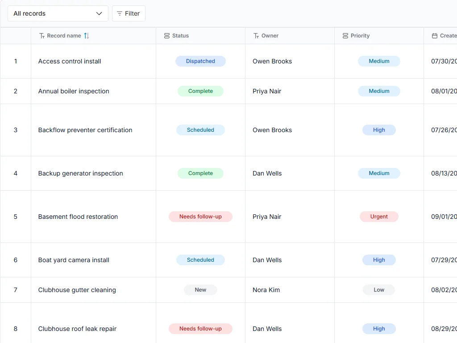This screenshot has height=343, width=457.
Task: Open Backflow preventer certification record
Action: pyautogui.click(x=85, y=130)
